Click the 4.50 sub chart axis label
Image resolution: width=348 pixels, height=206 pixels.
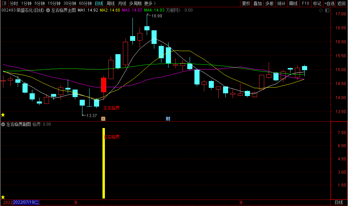pos(342,159)
